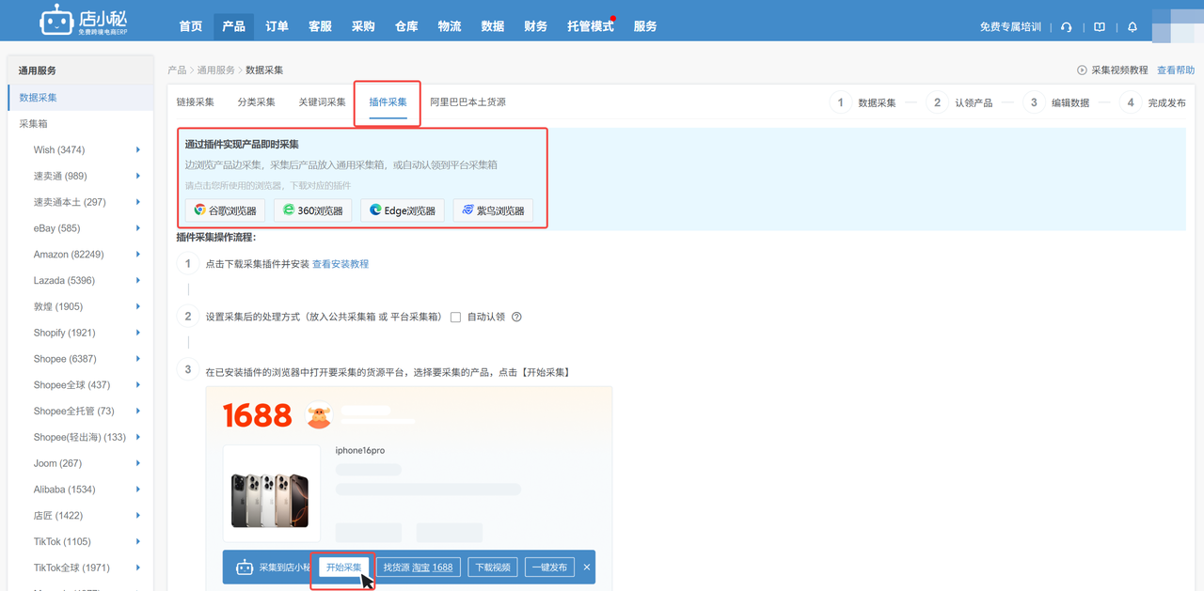This screenshot has width=1204, height=591.
Task: Expand the Wish (3474) collection box
Action: pyautogui.click(x=138, y=150)
